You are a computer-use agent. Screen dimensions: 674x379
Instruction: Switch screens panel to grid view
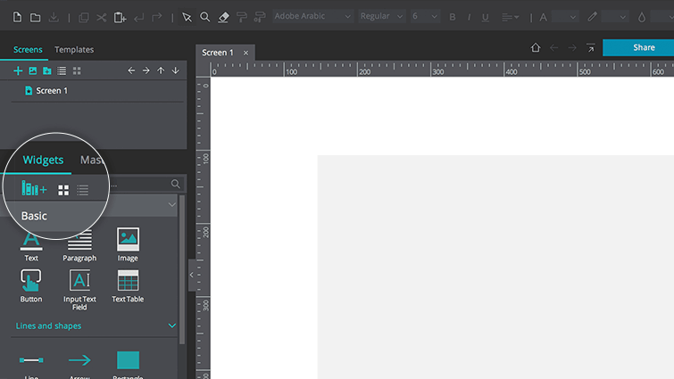pyautogui.click(x=77, y=70)
